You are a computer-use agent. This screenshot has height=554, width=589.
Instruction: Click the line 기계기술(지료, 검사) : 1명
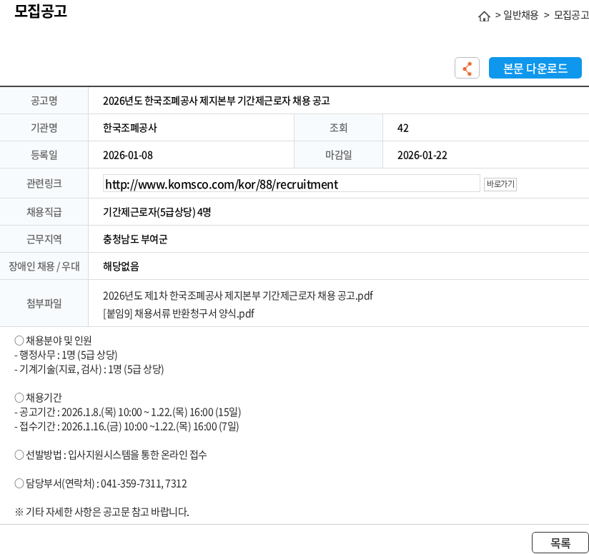(89, 370)
